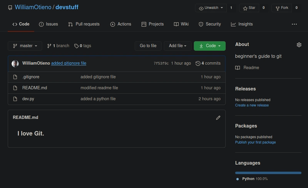308x188 pixels.
Task: Open the Releases heading link
Action: (x=245, y=89)
